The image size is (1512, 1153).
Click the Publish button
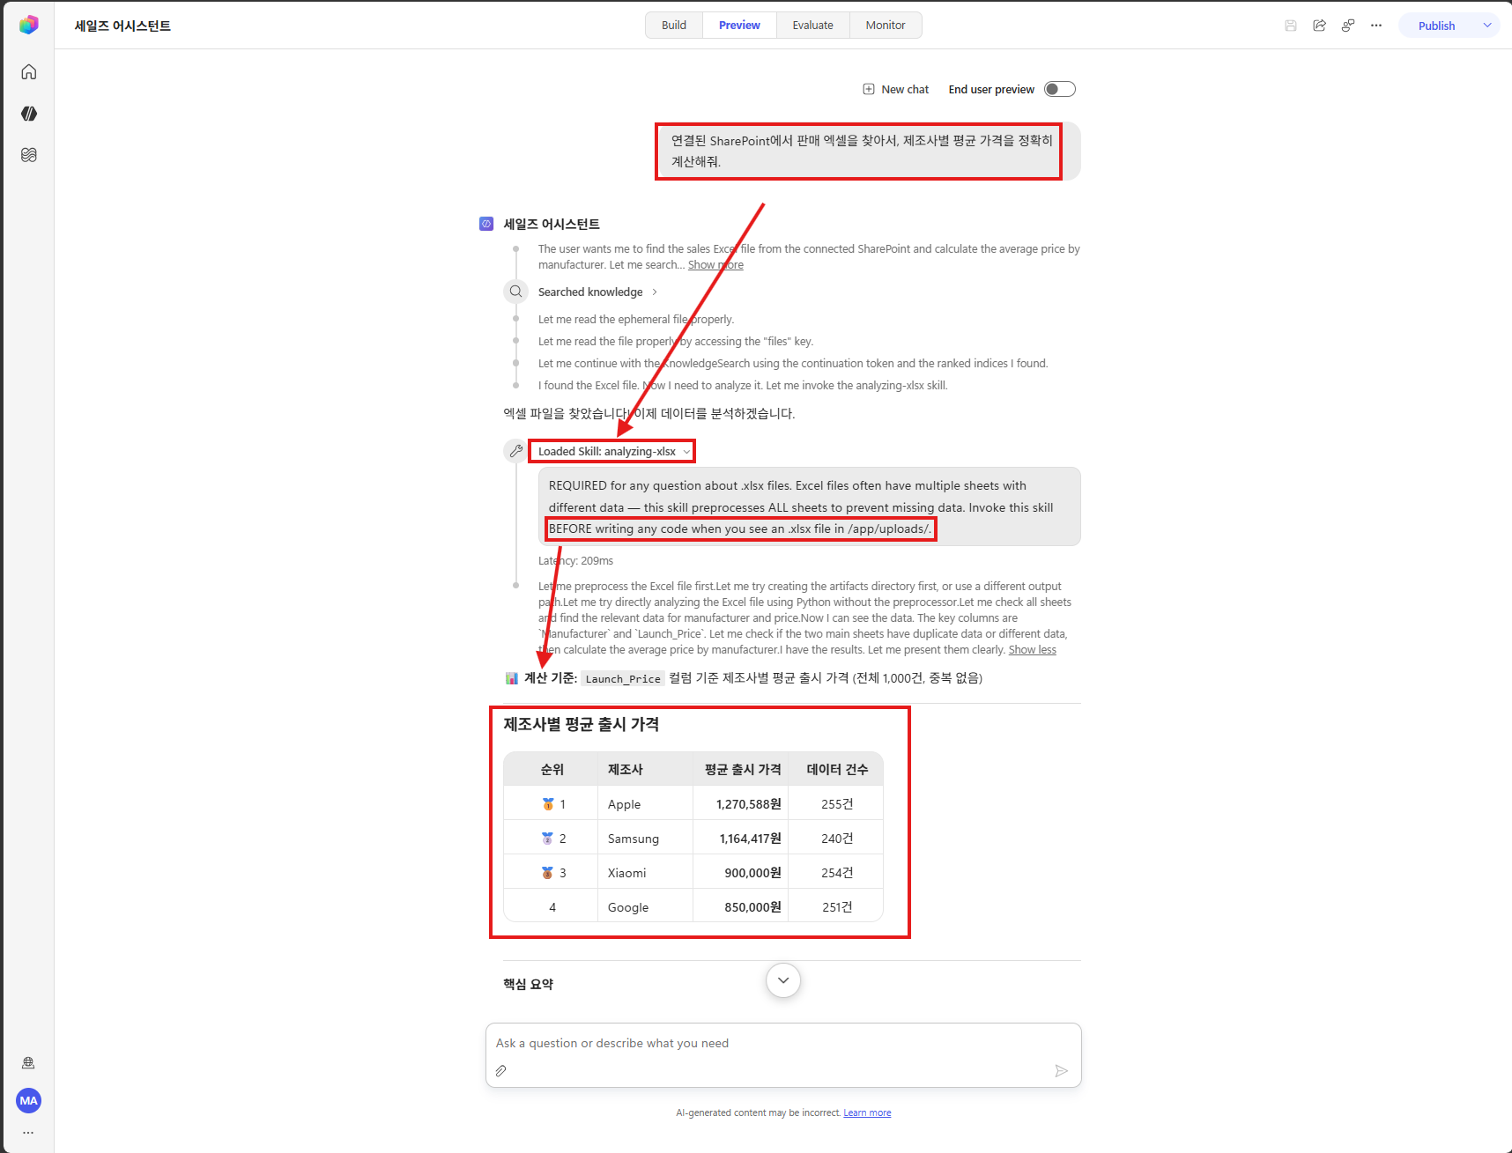coord(1436,26)
